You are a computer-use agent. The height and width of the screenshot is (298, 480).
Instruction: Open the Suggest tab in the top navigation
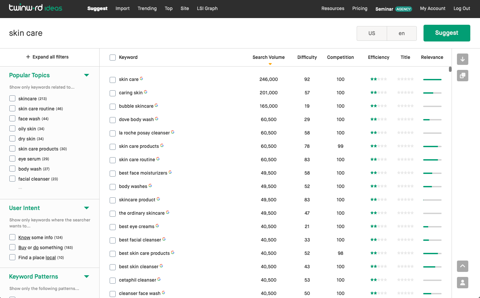[x=97, y=8]
